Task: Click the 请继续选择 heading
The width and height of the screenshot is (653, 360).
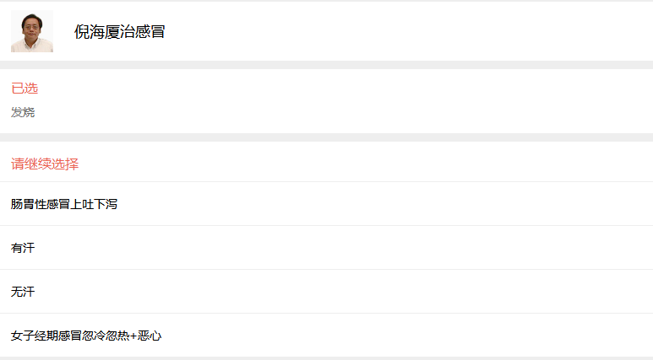Action: pos(45,164)
